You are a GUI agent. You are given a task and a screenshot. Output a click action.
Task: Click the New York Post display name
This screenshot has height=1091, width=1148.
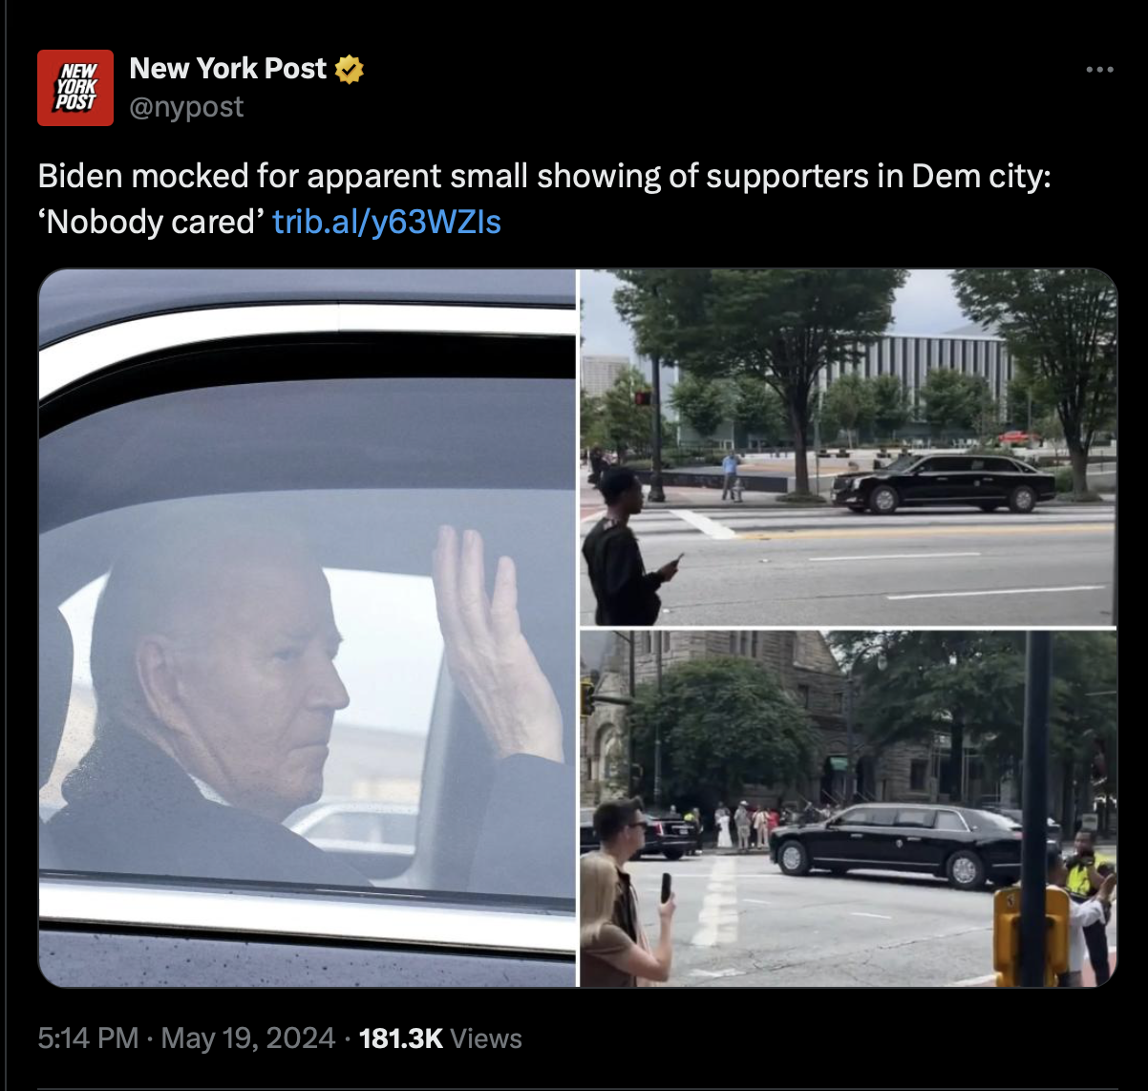coord(228,69)
